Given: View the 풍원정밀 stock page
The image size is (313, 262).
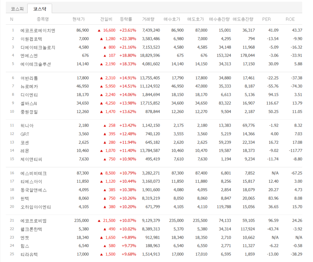Looking at the screenshot, I should point(29,112).
